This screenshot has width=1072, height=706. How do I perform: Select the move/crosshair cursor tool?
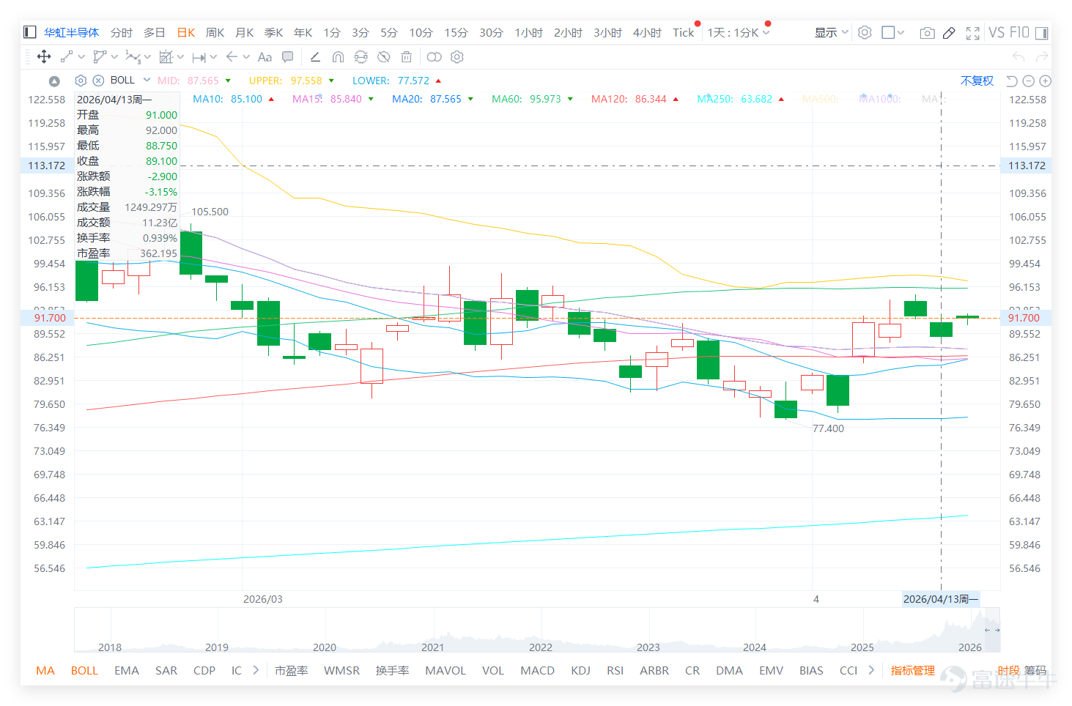[x=44, y=56]
